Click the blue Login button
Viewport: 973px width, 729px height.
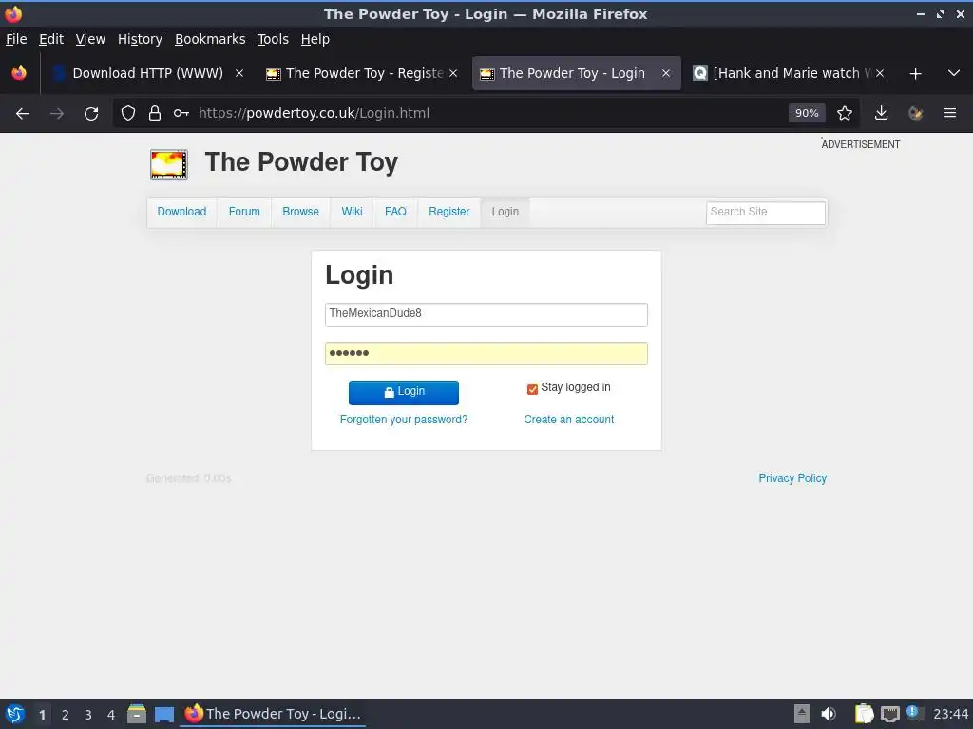(403, 392)
